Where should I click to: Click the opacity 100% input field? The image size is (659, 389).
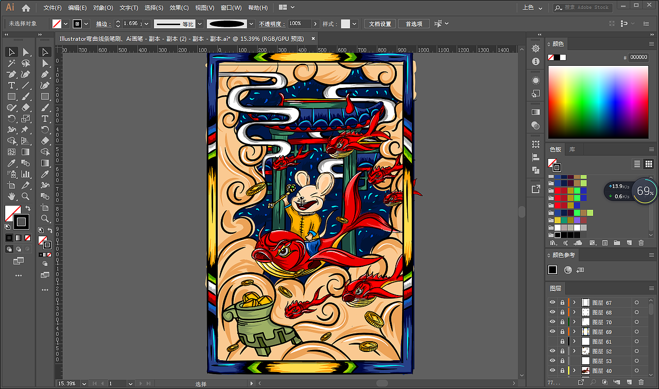(x=300, y=24)
